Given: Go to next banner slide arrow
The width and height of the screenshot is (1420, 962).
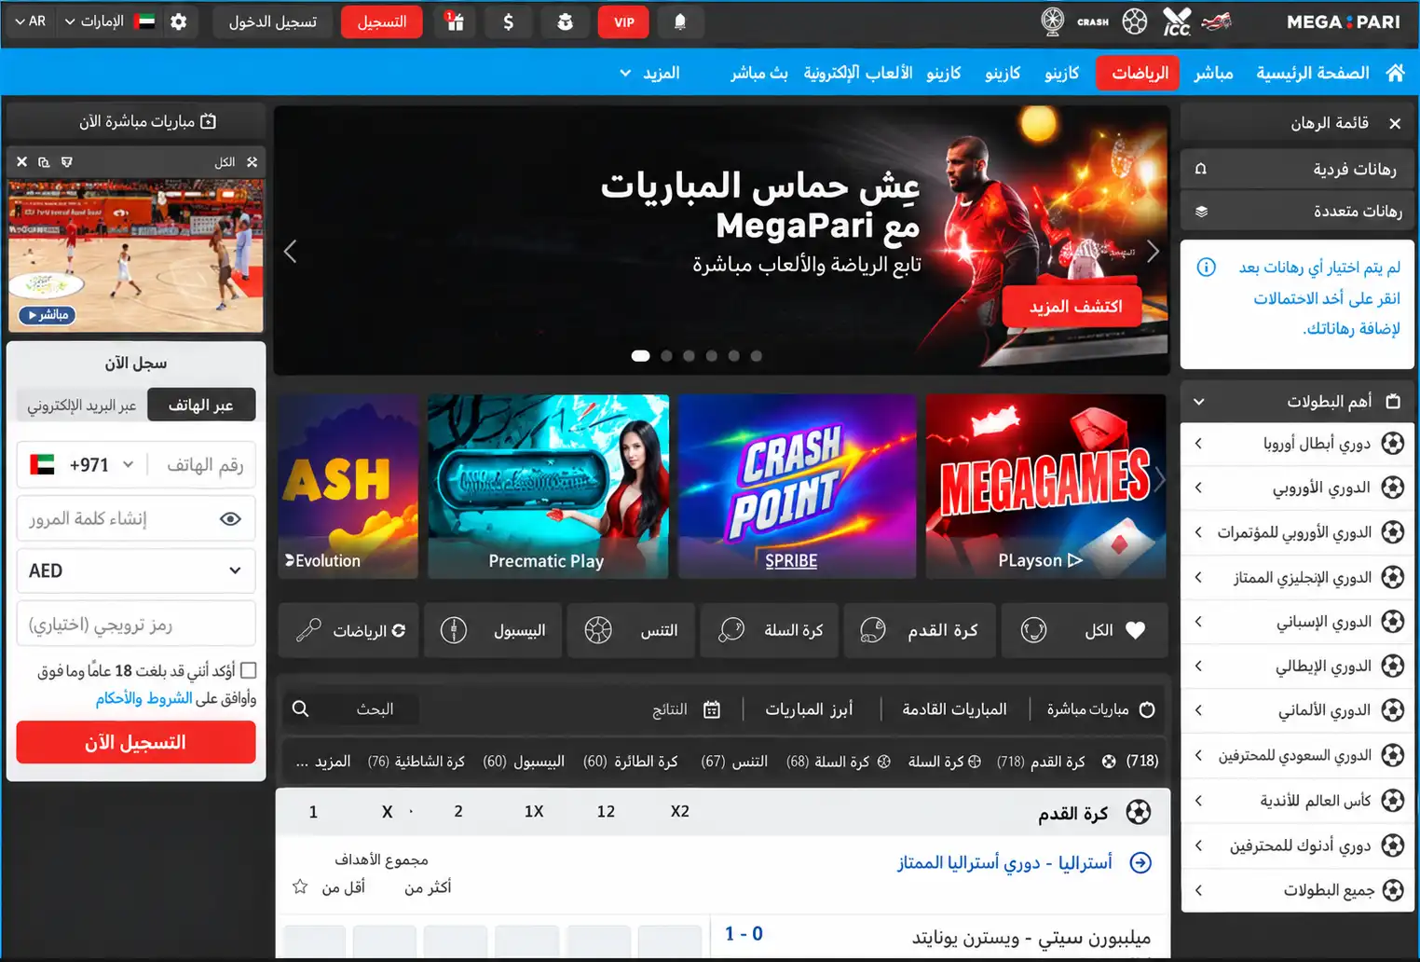Looking at the screenshot, I should pyautogui.click(x=1153, y=252).
